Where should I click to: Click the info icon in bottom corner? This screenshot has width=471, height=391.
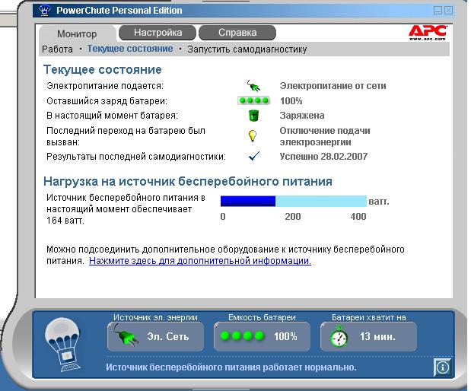pos(442,367)
